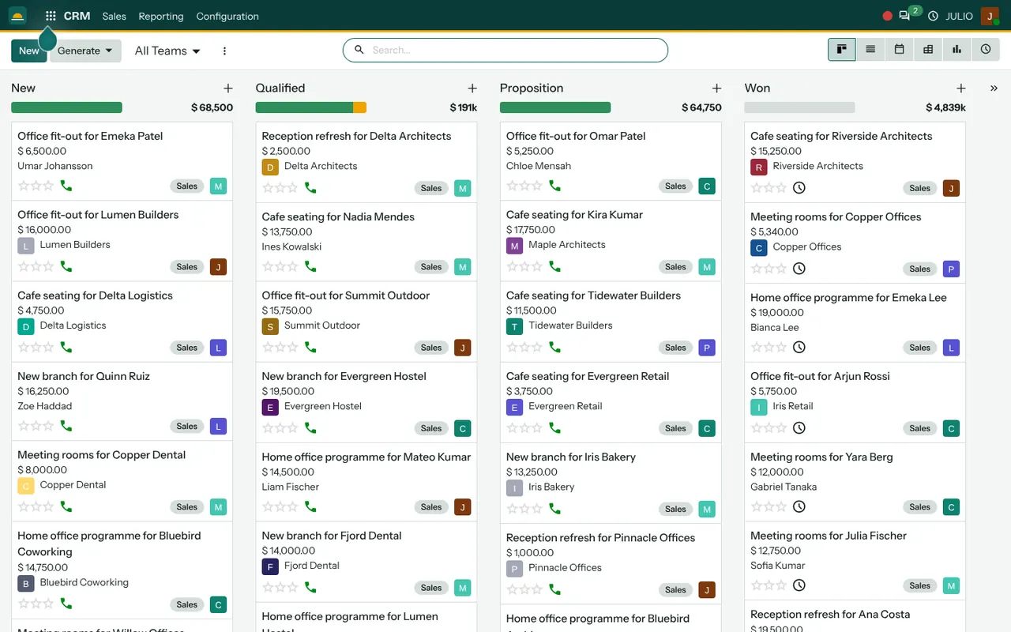Switch to Activity view
The image size is (1011, 632).
click(986, 50)
